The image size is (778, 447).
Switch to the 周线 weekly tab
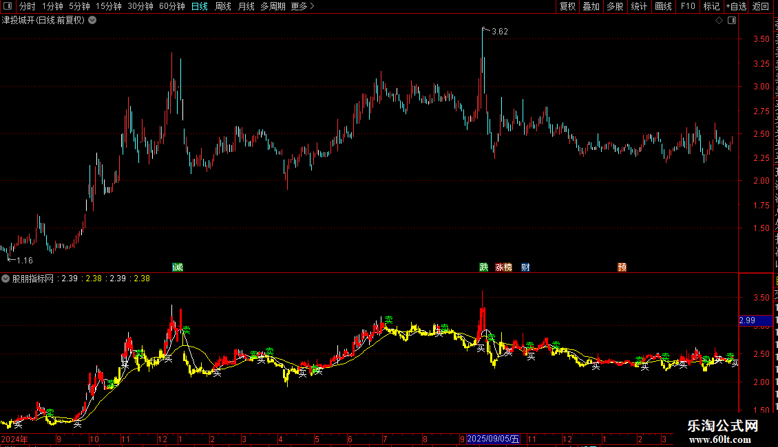[x=223, y=6]
